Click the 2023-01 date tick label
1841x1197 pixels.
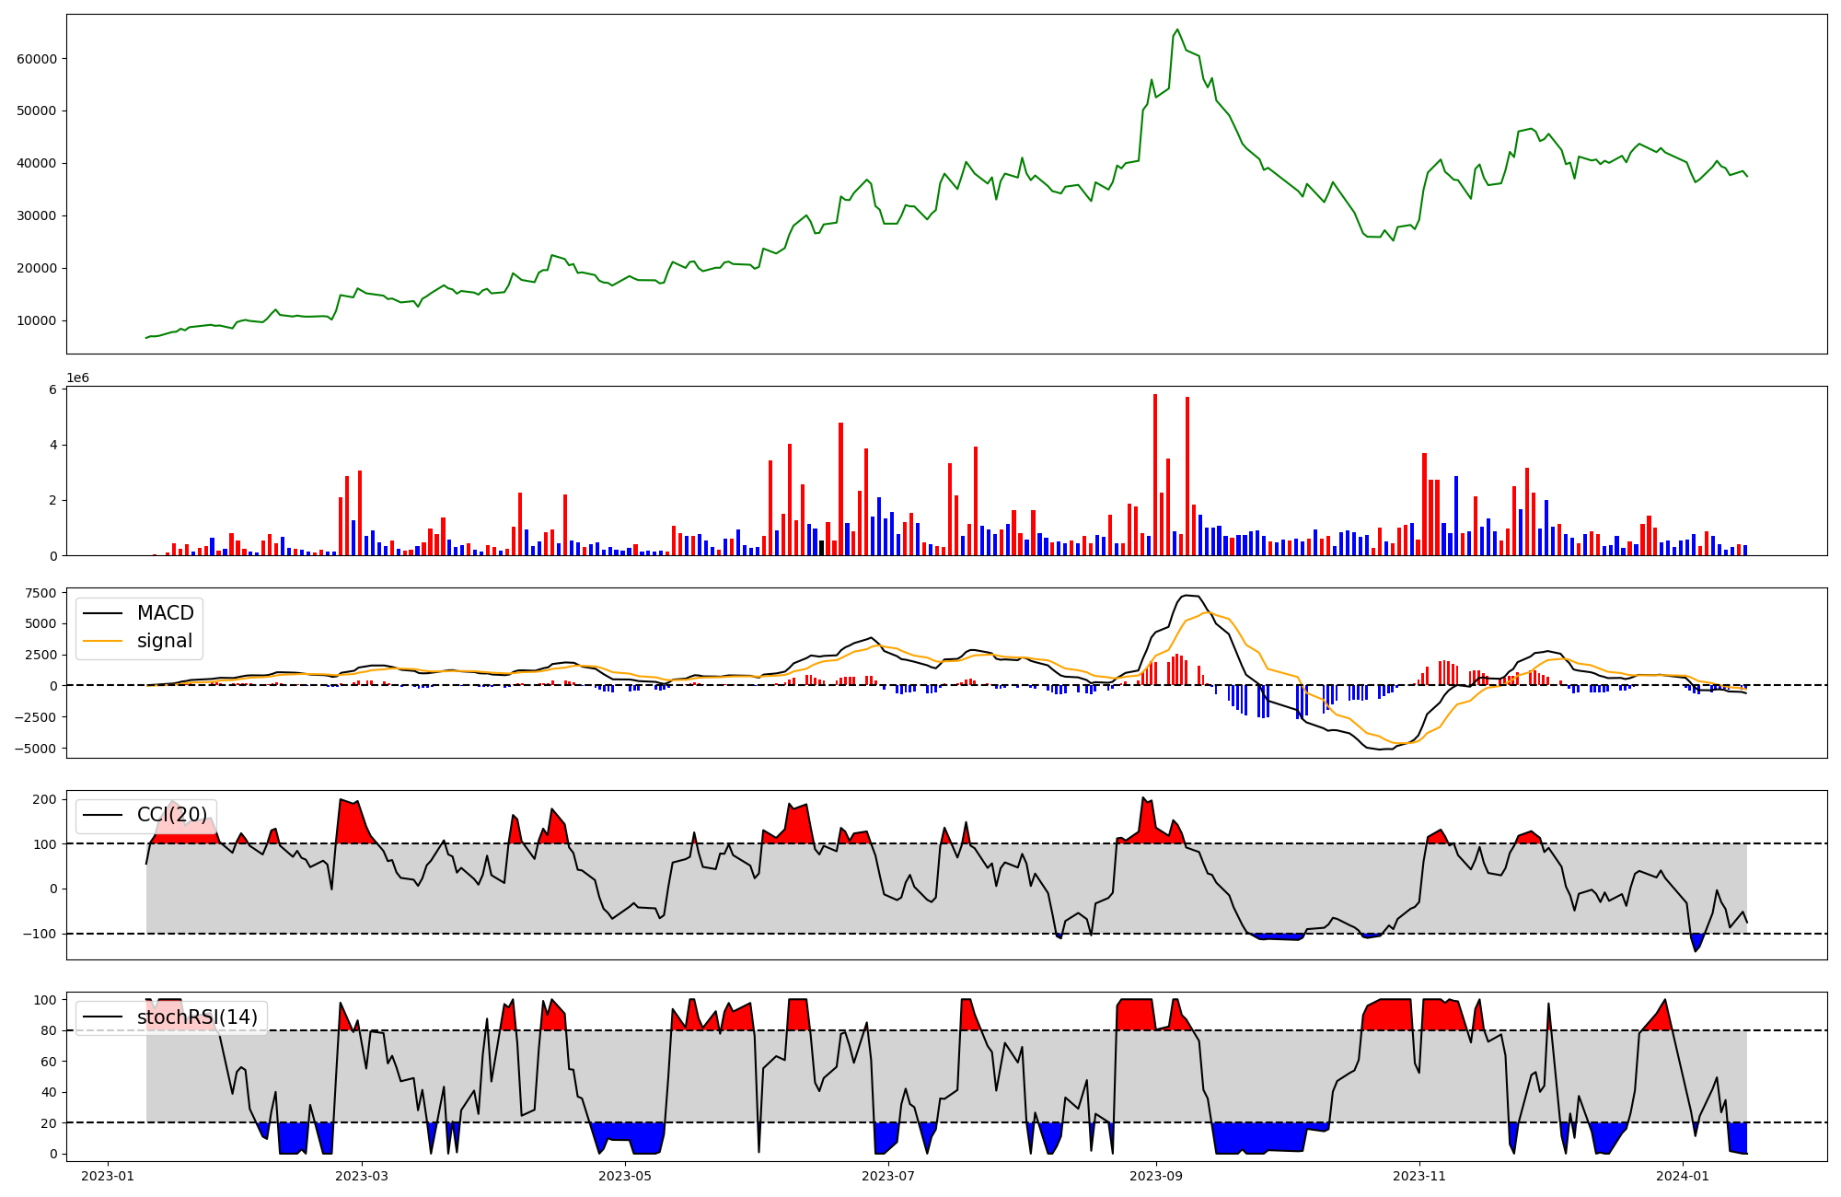108,1176
